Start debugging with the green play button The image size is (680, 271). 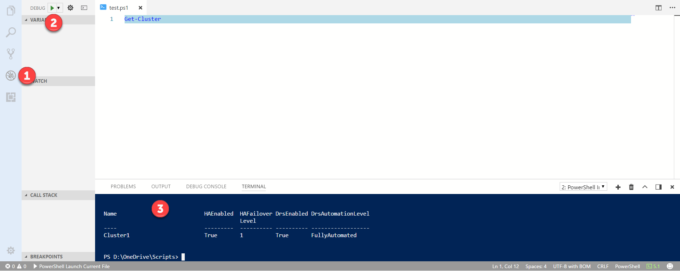52,8
